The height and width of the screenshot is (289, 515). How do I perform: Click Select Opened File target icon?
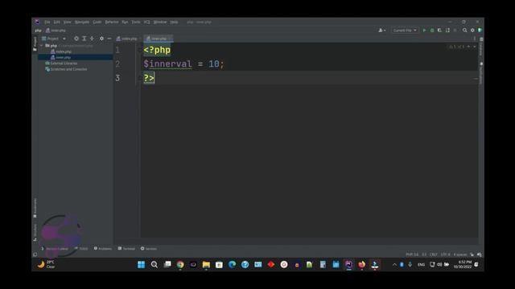pyautogui.click(x=76, y=39)
